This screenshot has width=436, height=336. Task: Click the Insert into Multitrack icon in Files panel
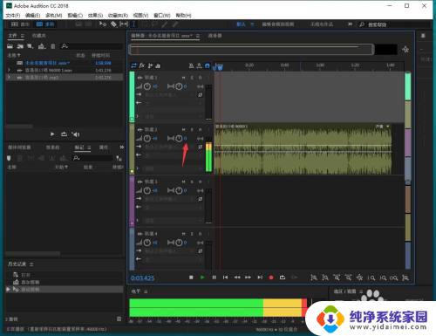(42, 46)
